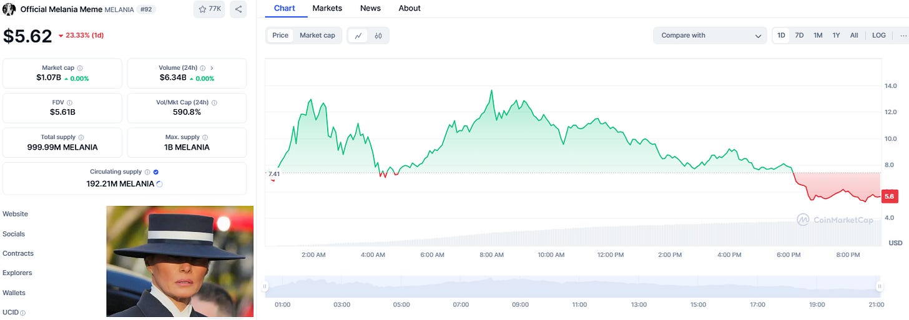Click the 590.8% Vol/Mkt Cap value
The image size is (909, 320).
(187, 112)
